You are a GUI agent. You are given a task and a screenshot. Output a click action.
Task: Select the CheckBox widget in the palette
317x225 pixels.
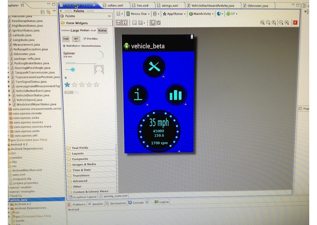tap(90, 39)
